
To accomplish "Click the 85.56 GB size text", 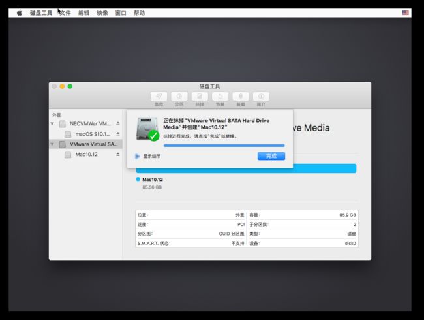I will (152, 187).
